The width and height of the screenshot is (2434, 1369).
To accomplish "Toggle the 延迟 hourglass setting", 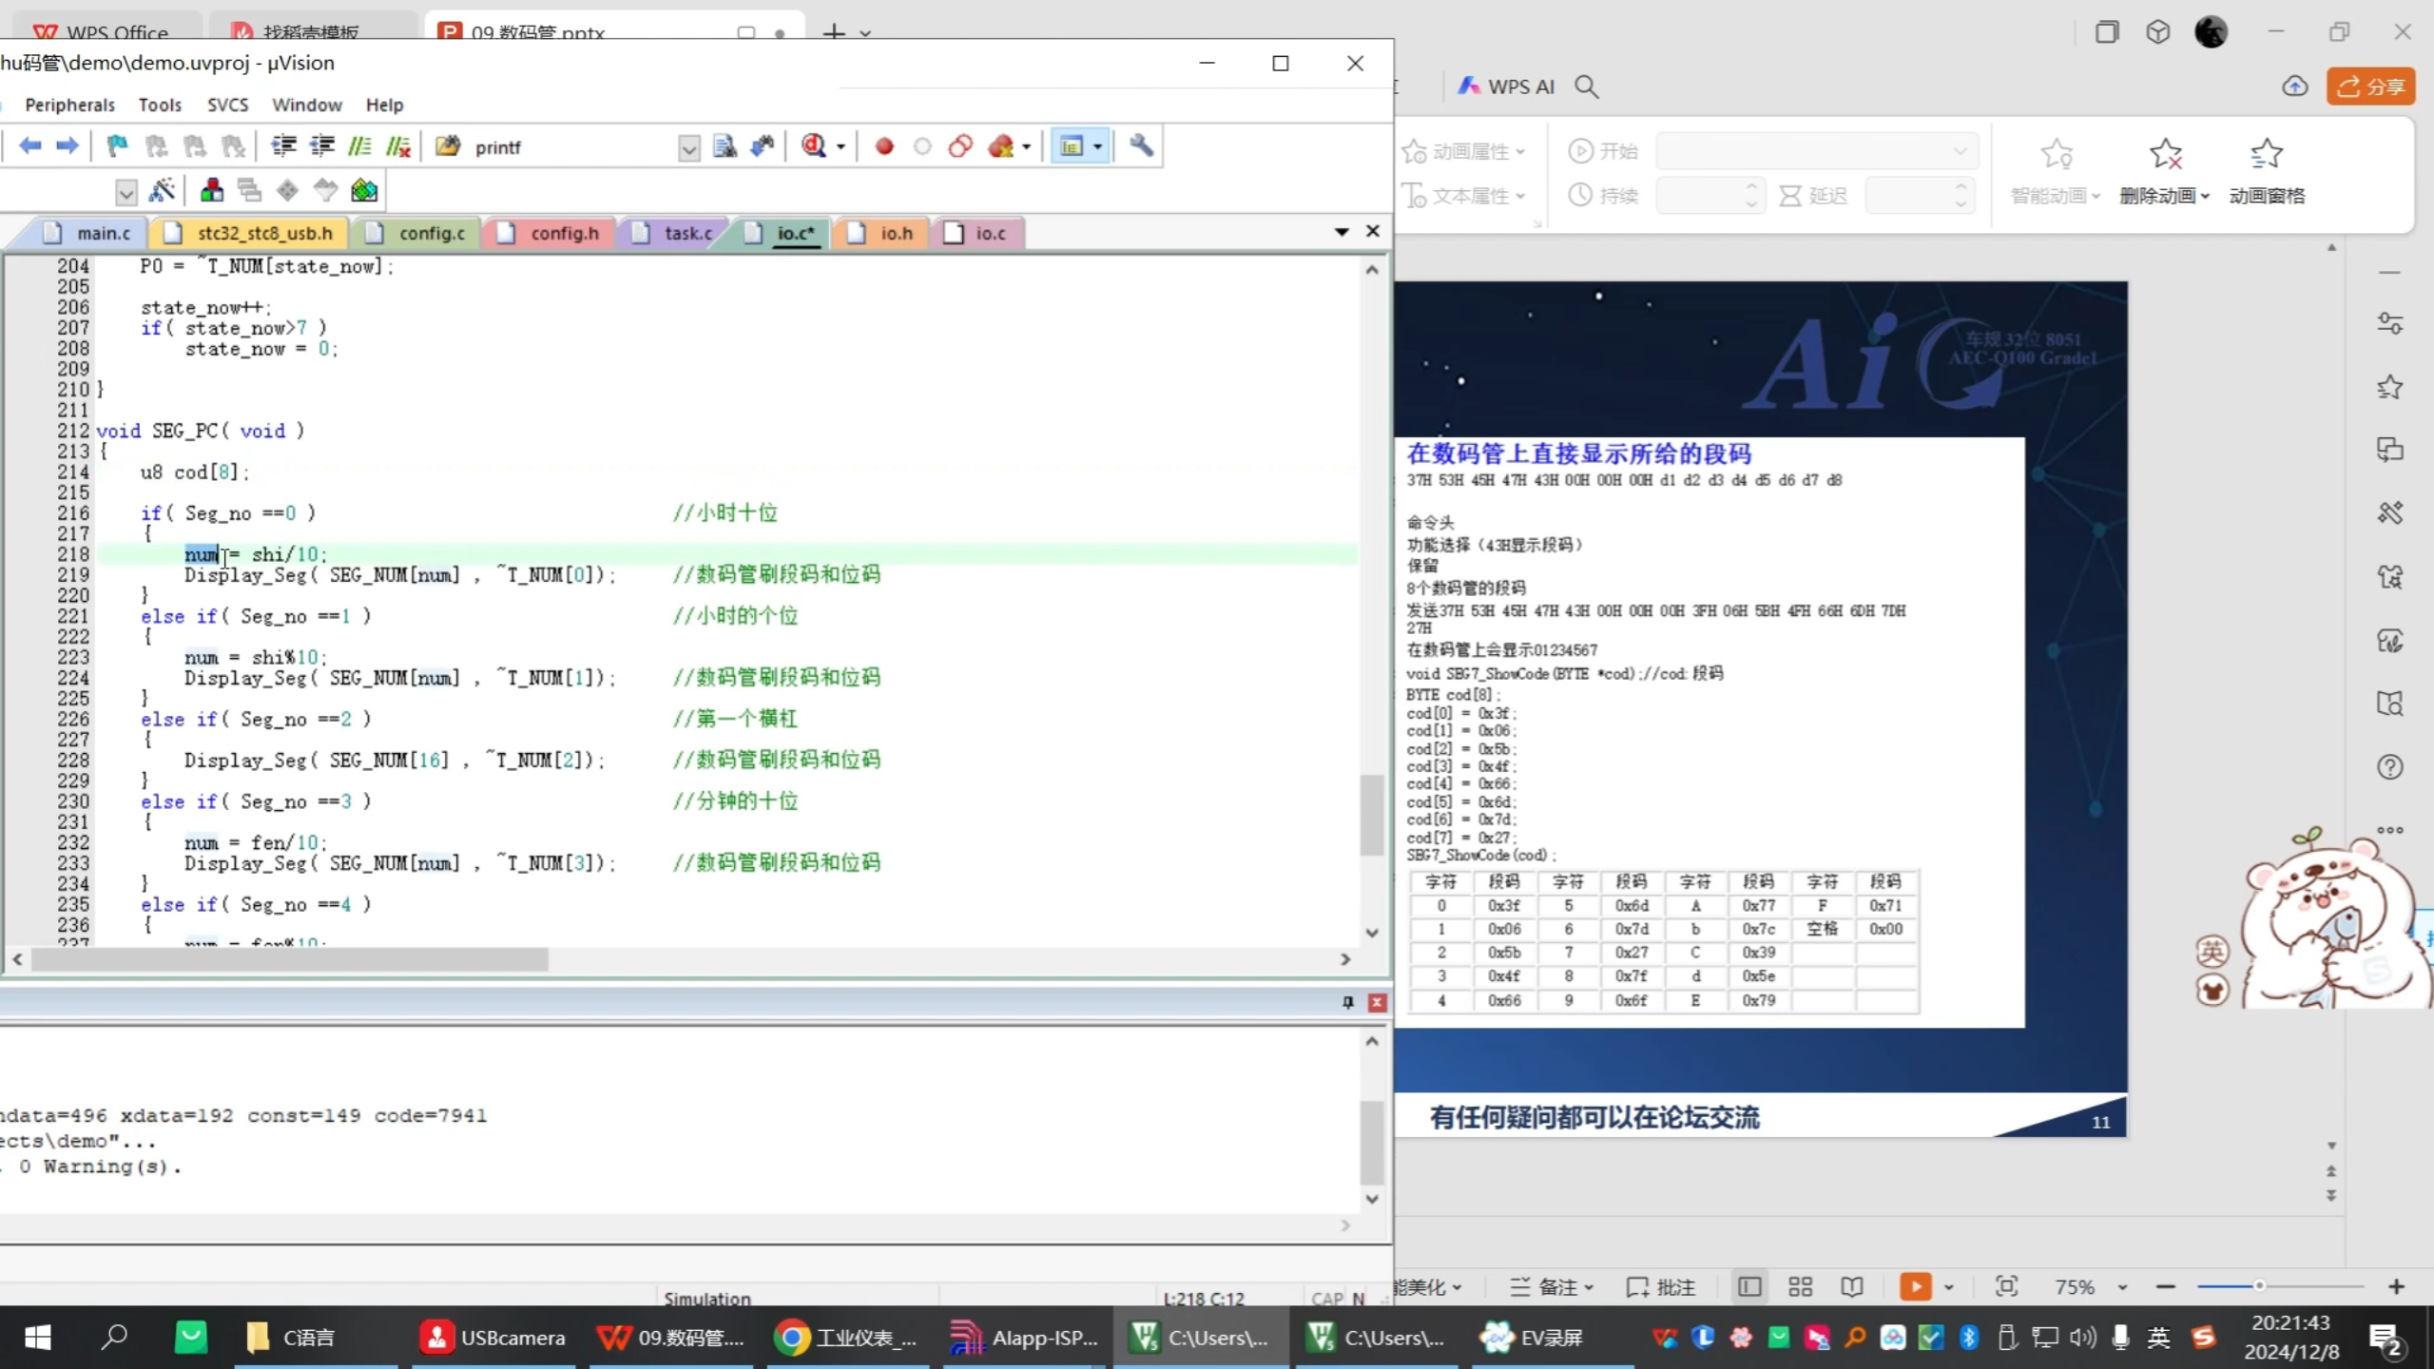I will [x=1791, y=195].
